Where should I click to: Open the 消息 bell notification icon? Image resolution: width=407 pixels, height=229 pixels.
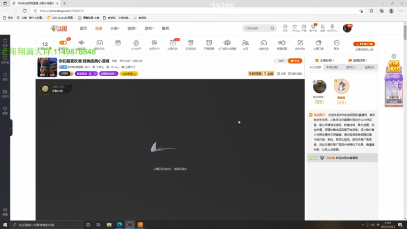click(323, 27)
